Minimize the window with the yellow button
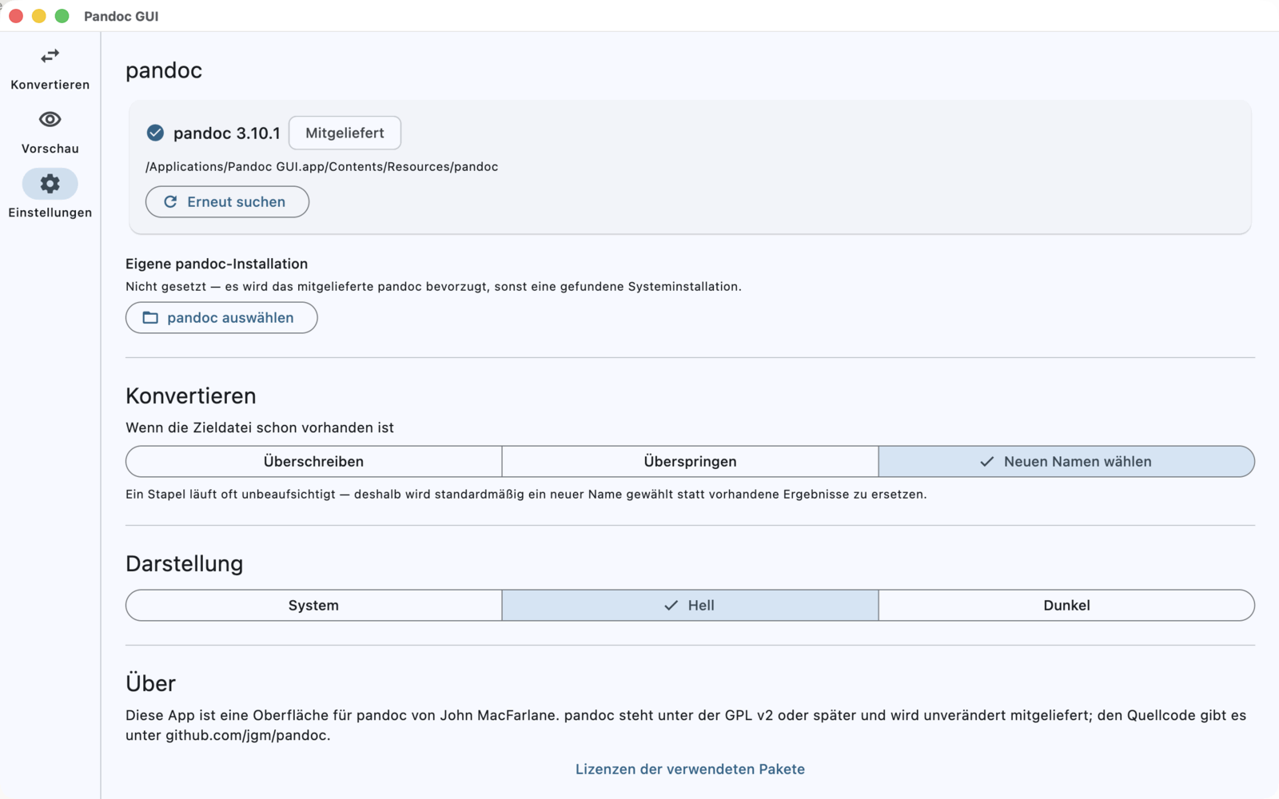The height and width of the screenshot is (799, 1279). 38,16
